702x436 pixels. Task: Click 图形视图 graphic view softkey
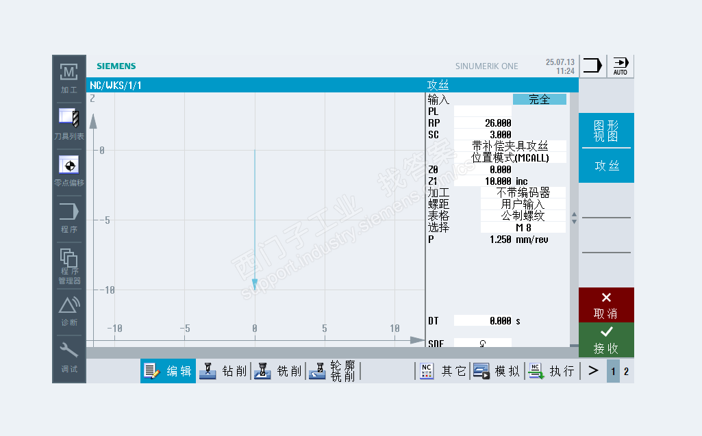click(x=606, y=130)
